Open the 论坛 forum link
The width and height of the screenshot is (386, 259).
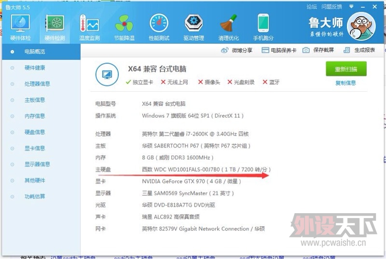(312, 7)
